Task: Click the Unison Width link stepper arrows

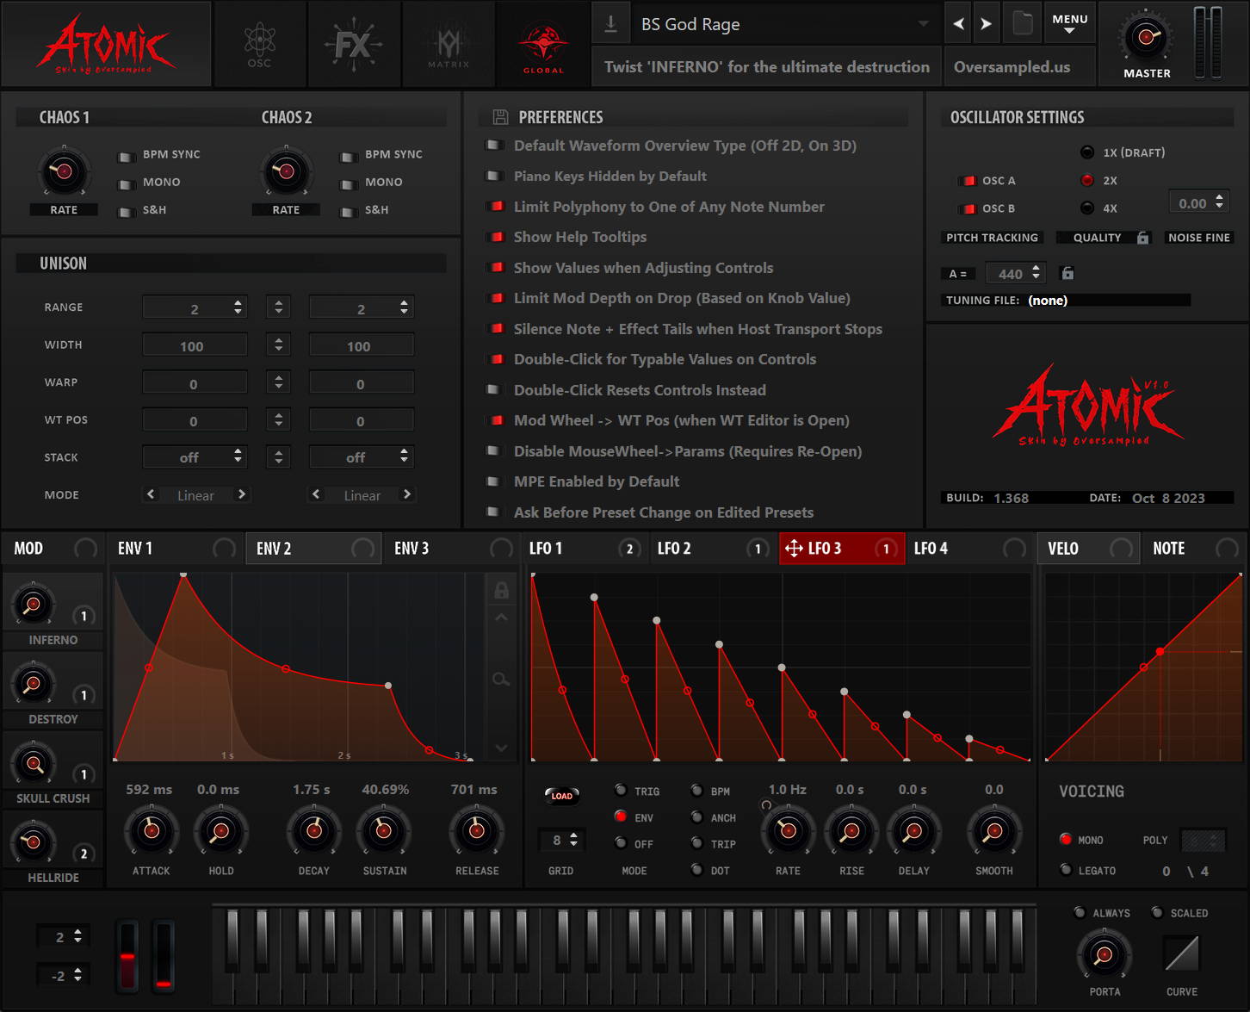Action: point(278,345)
